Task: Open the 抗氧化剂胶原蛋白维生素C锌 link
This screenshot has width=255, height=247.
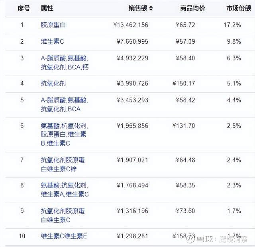Action: 63,164
